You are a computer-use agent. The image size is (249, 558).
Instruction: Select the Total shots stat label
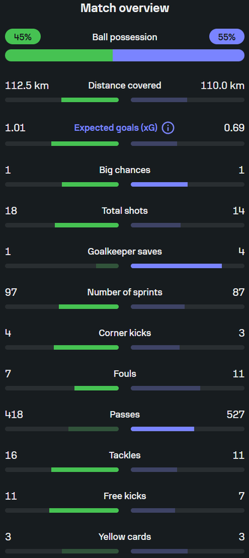[125, 211]
